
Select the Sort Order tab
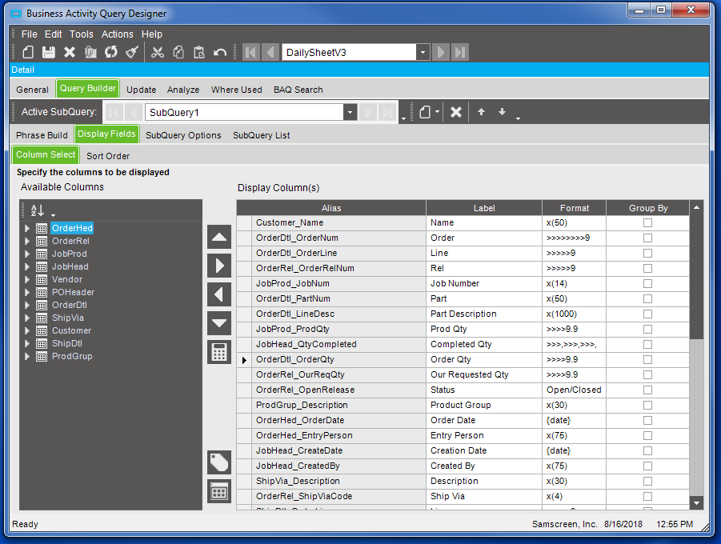108,156
